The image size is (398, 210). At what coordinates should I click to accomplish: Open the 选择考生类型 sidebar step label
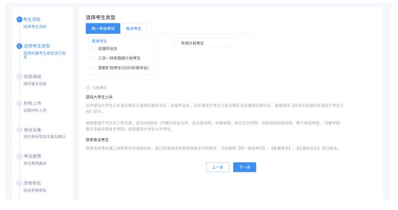coord(37,46)
